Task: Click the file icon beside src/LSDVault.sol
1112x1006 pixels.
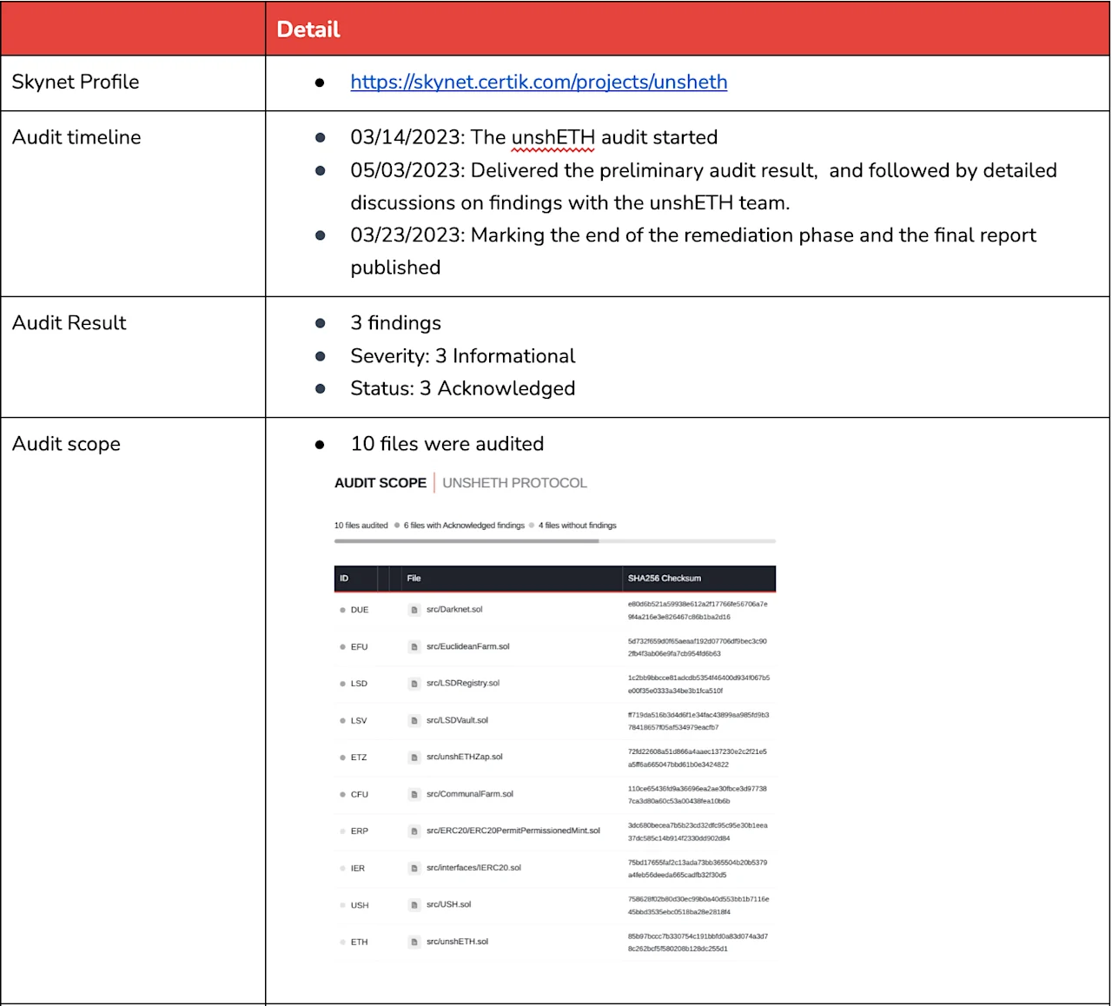Action: coord(414,721)
